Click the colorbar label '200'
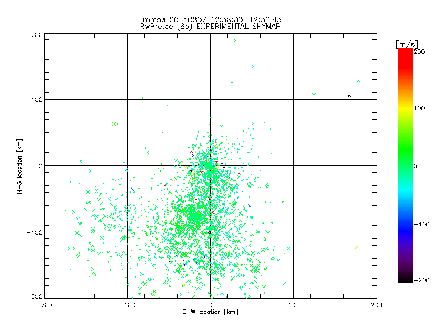Screen dimensions: 443x332 click(419, 51)
